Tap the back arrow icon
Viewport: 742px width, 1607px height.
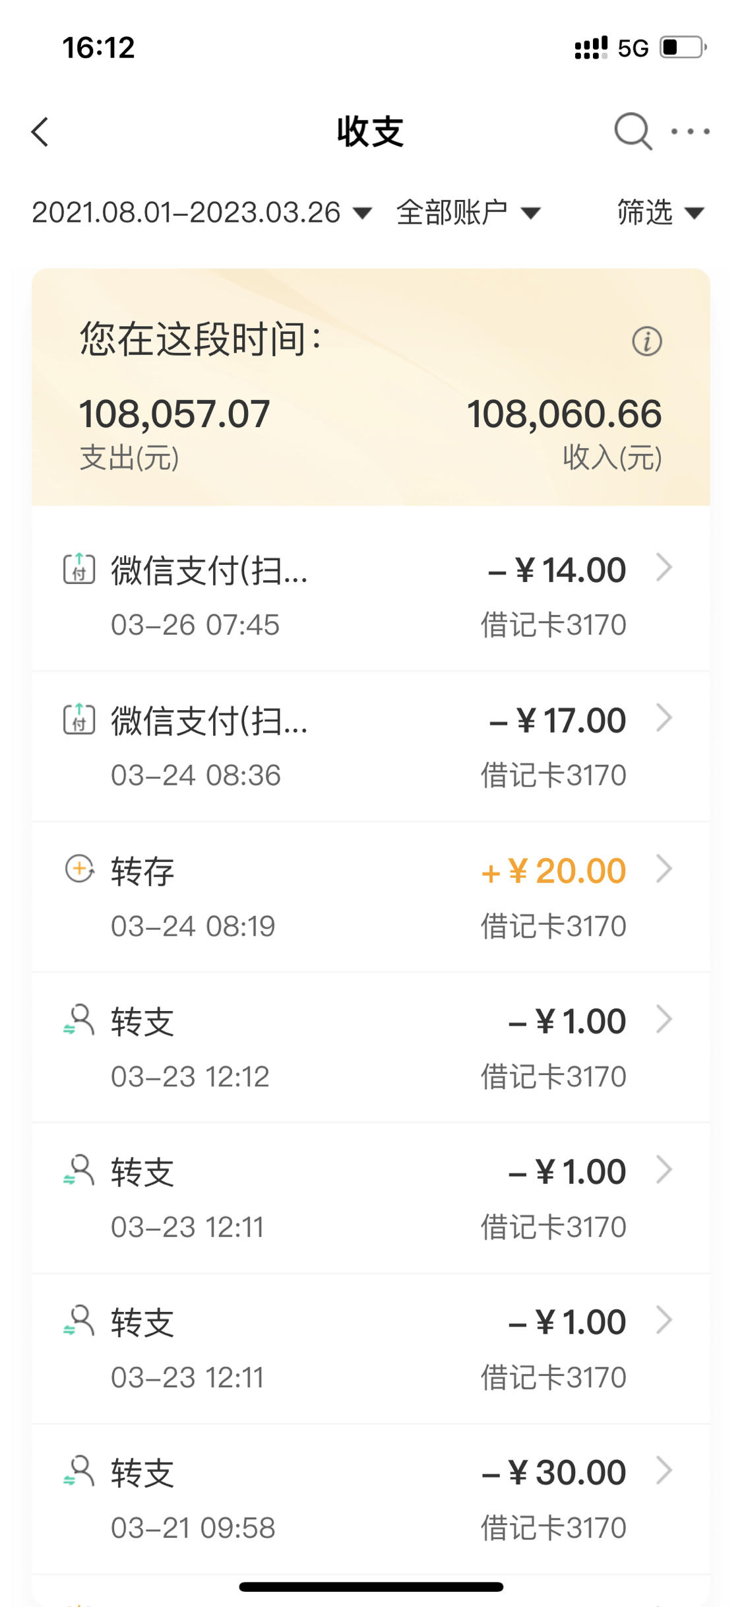coord(40,131)
